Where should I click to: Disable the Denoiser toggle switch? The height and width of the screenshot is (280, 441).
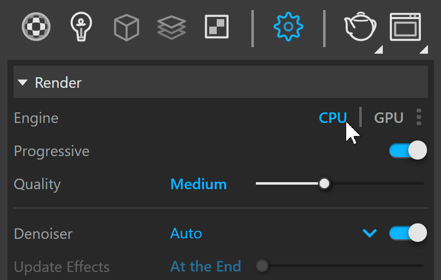click(x=408, y=233)
